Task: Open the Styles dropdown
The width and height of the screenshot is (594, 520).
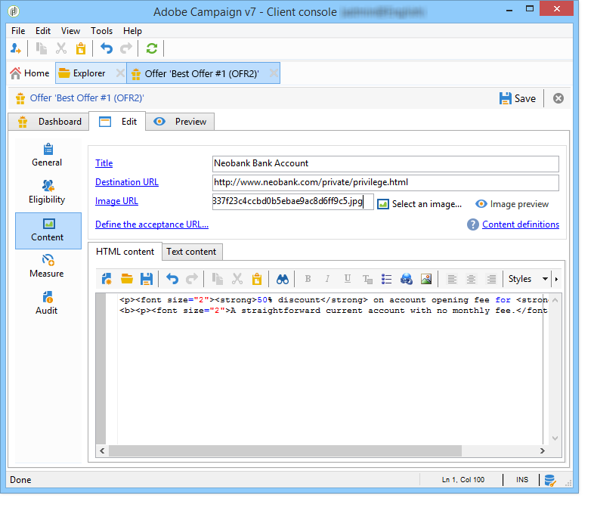Action: [528, 280]
